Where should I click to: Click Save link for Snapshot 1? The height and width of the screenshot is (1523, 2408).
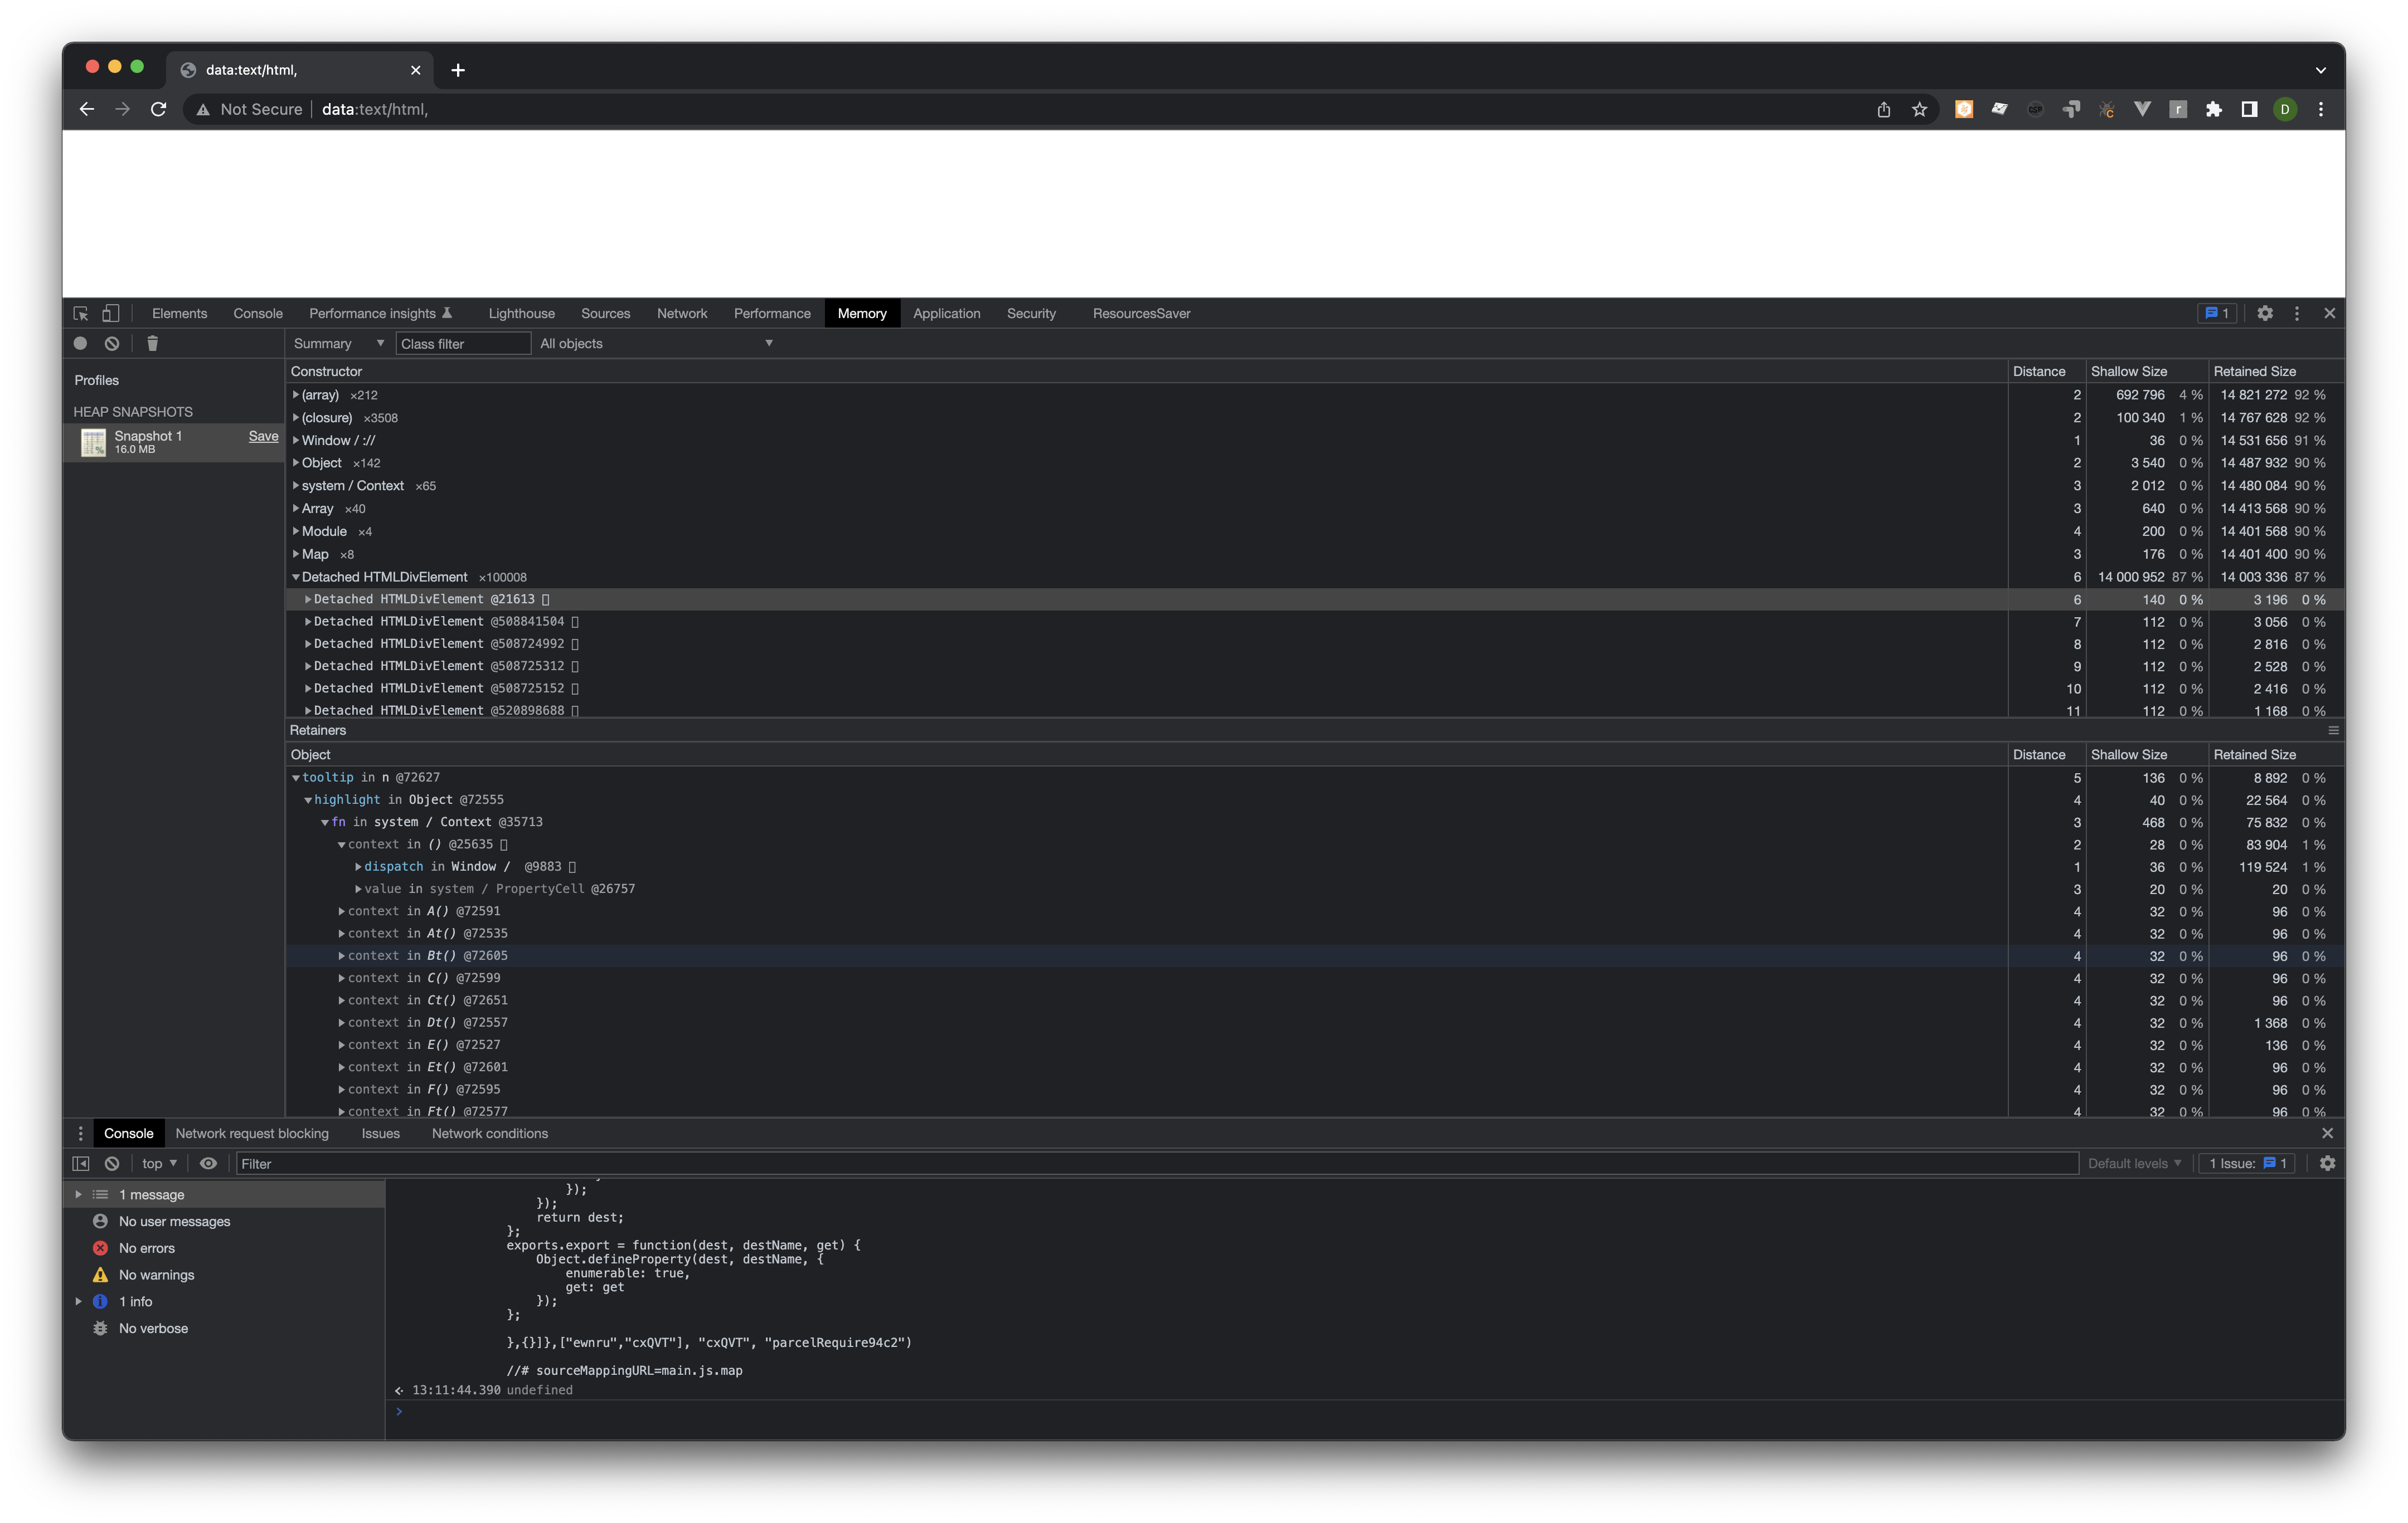coord(263,436)
